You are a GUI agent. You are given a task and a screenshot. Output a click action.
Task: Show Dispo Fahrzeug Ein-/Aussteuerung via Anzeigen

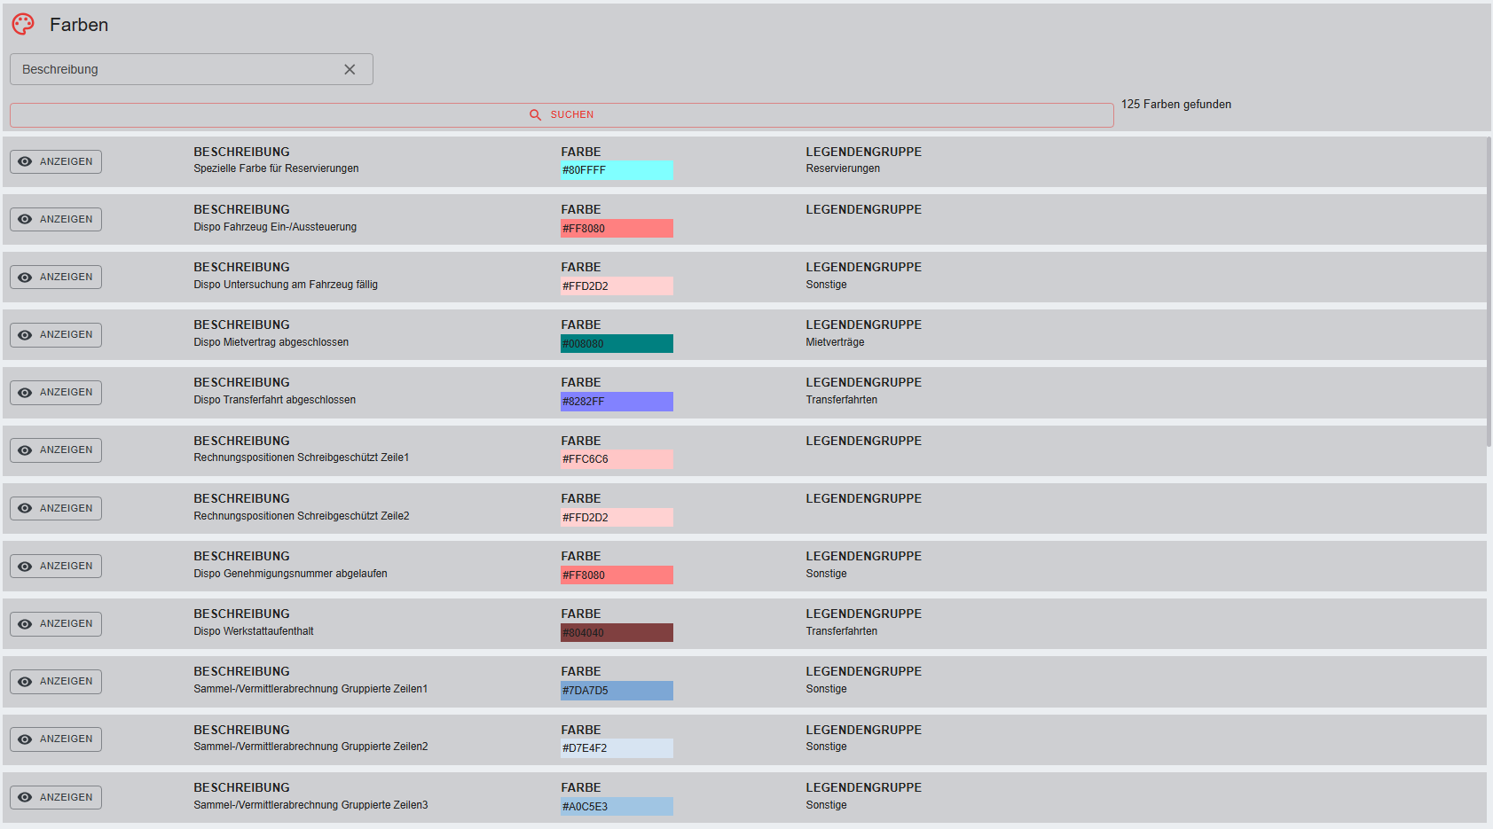(56, 219)
